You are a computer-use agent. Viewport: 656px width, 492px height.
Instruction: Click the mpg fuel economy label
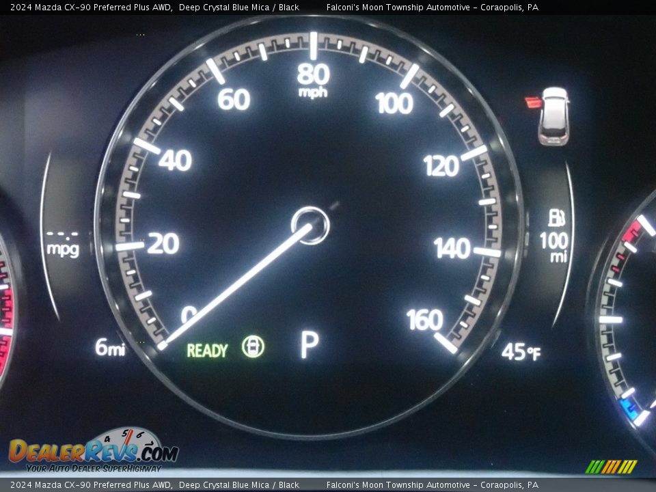[63, 249]
